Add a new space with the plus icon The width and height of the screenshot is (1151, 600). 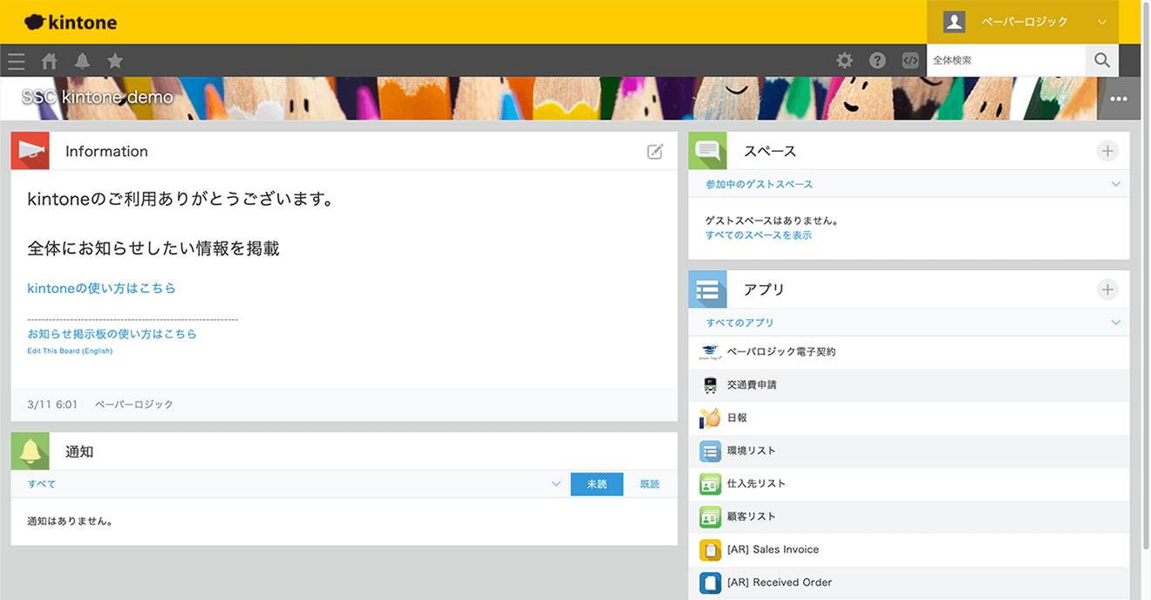point(1107,151)
